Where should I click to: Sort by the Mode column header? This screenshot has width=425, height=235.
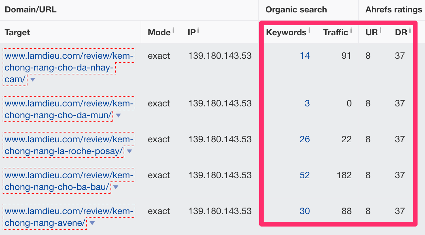159,32
